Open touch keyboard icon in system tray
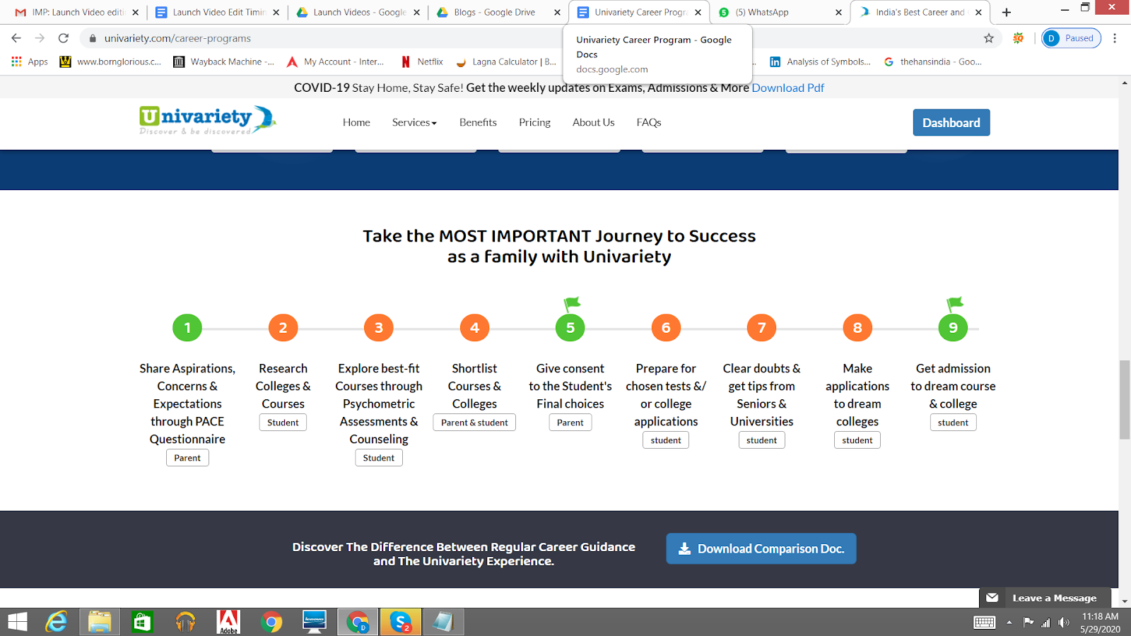Image resolution: width=1131 pixels, height=636 pixels. pyautogui.click(x=984, y=623)
